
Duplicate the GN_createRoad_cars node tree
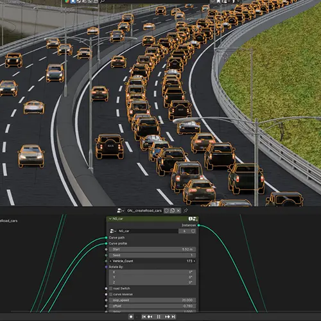point(172,211)
